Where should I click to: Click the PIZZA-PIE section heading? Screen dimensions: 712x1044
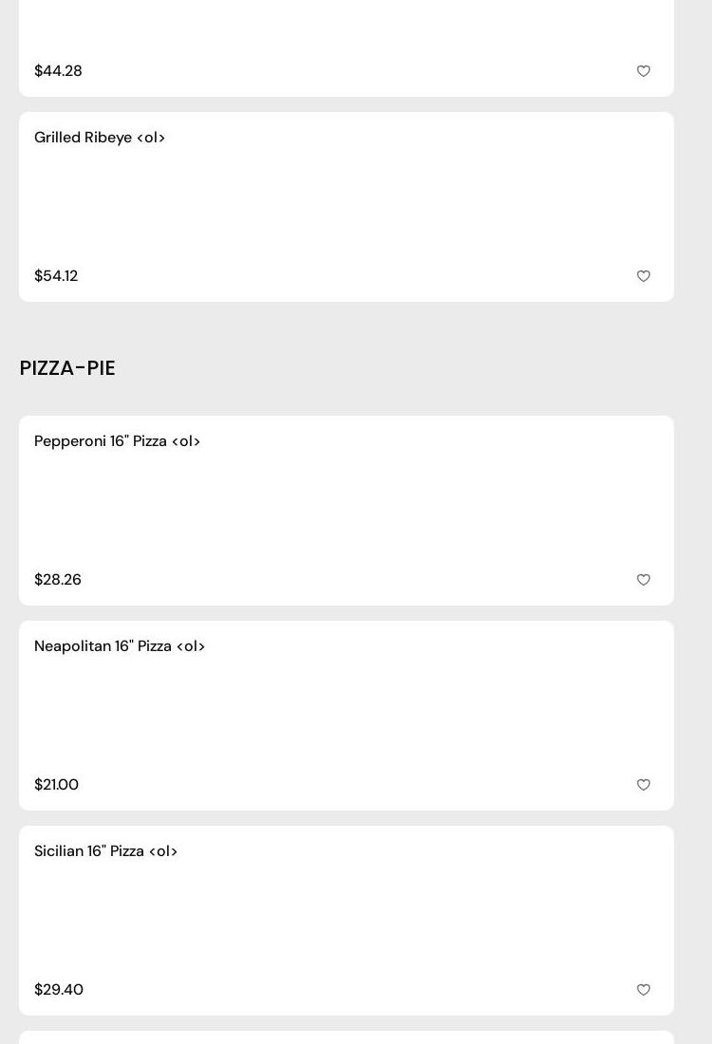67,368
